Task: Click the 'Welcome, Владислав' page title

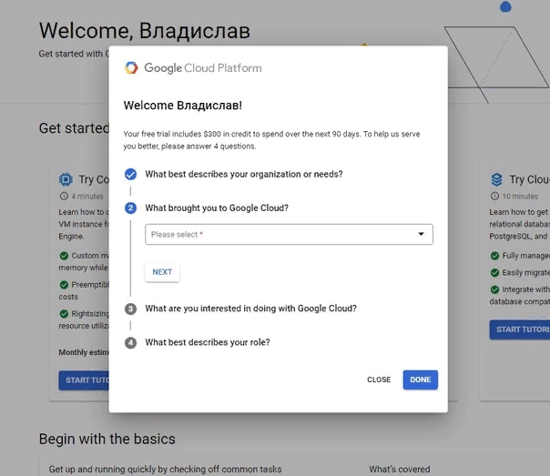Action: pyautogui.click(x=145, y=31)
